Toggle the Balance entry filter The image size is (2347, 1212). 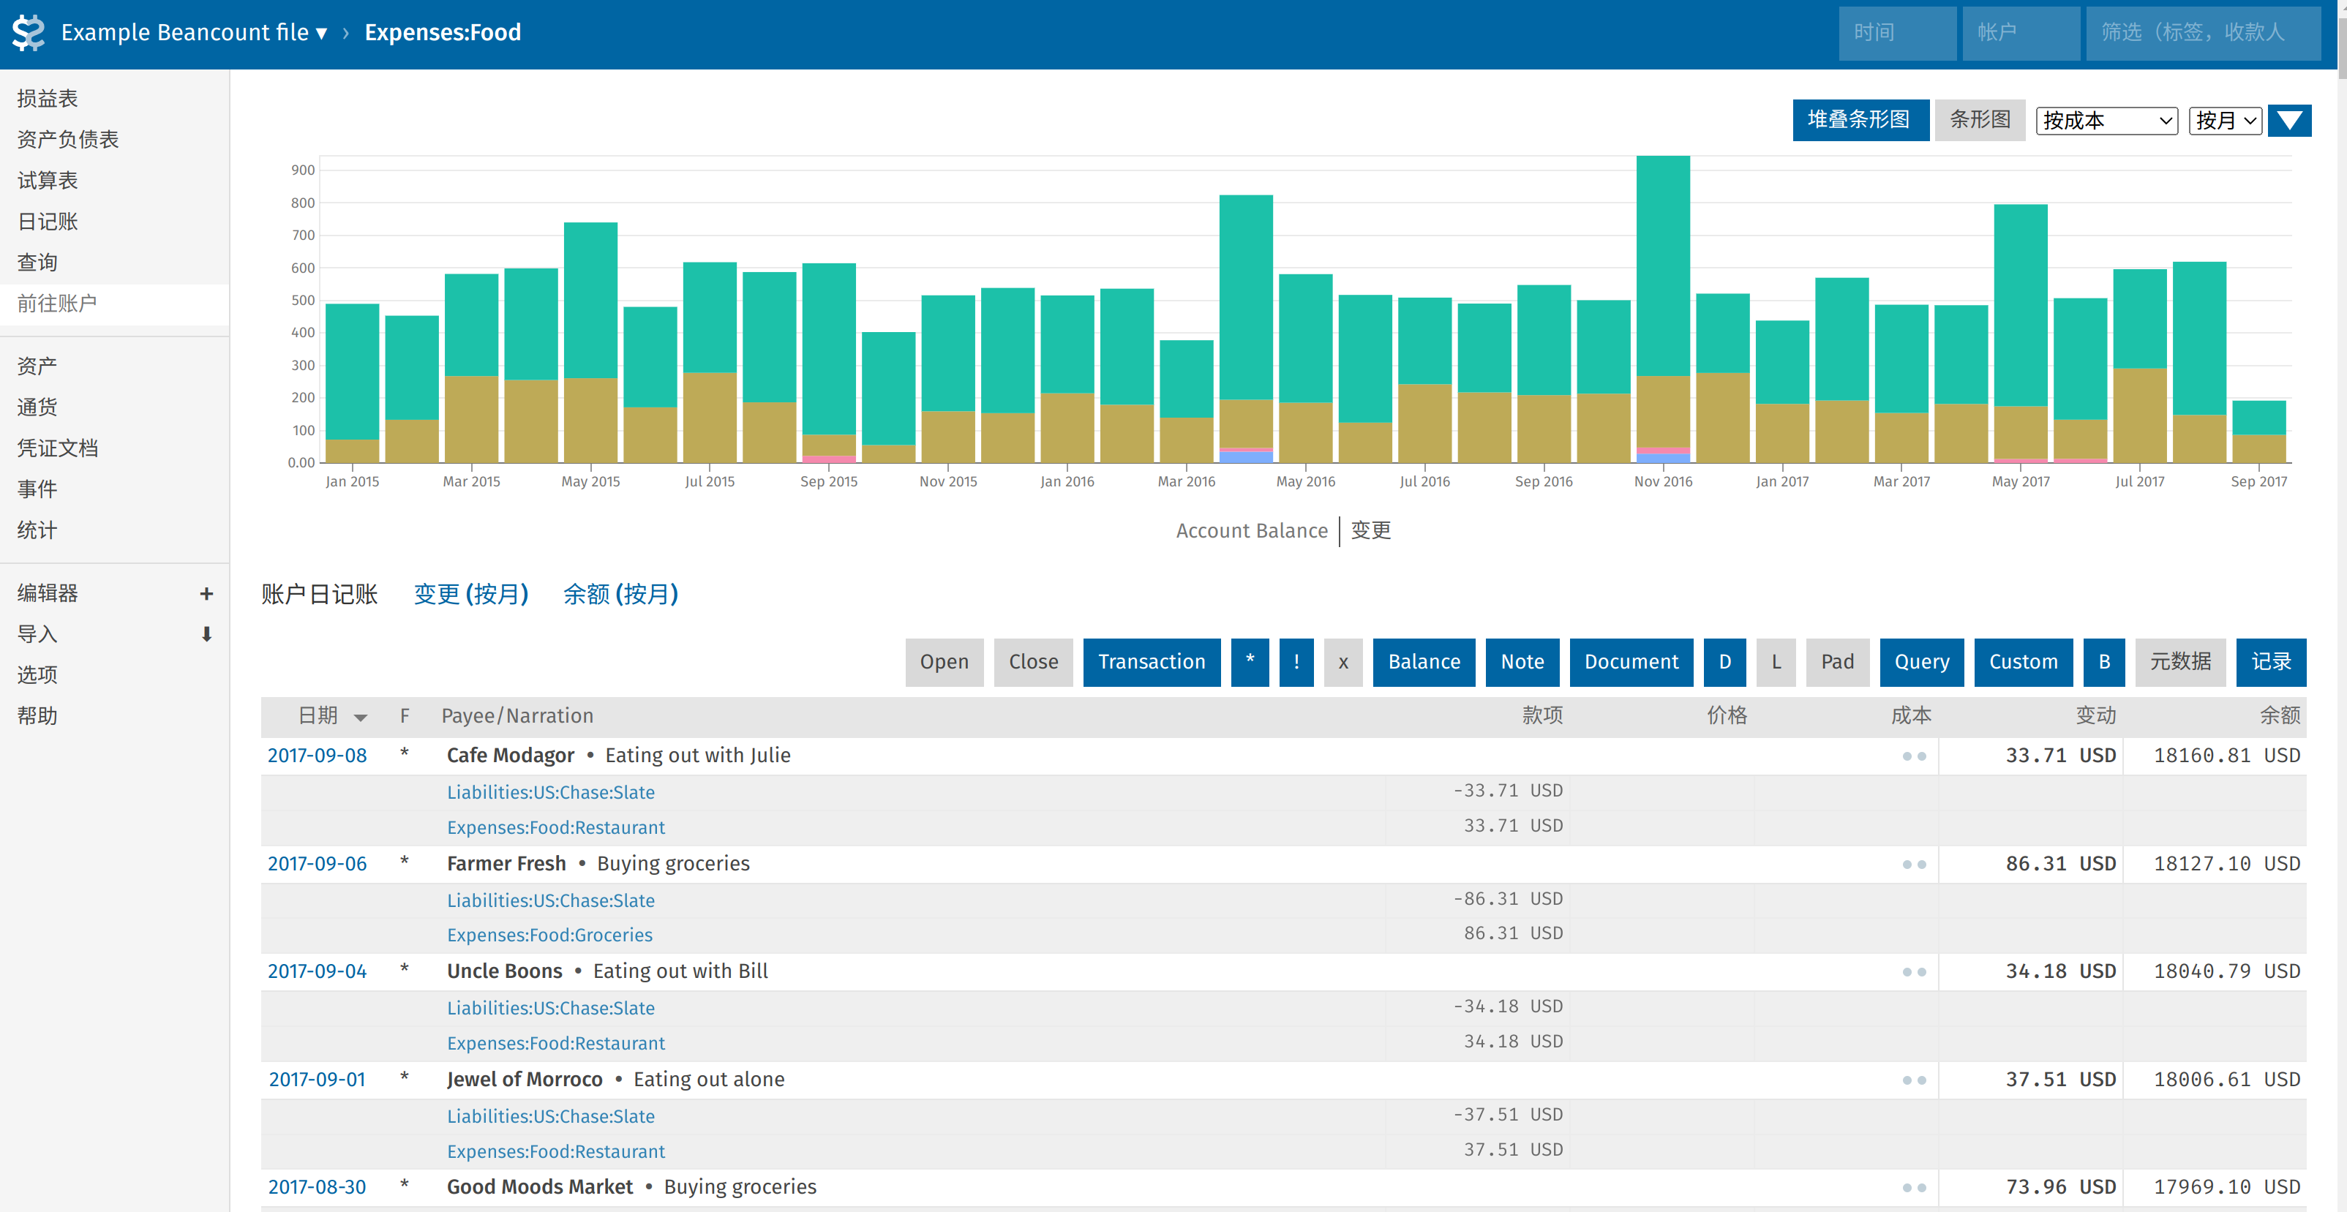1423,662
